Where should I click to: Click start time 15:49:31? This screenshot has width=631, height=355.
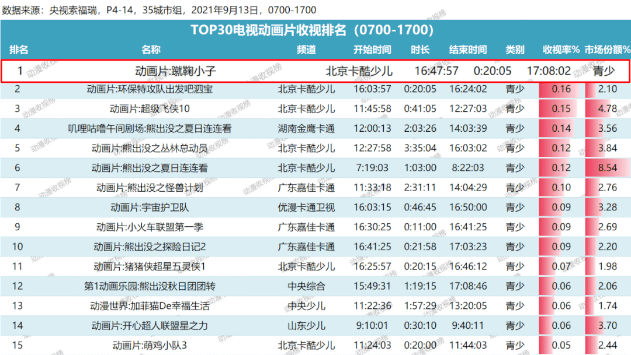(x=372, y=286)
